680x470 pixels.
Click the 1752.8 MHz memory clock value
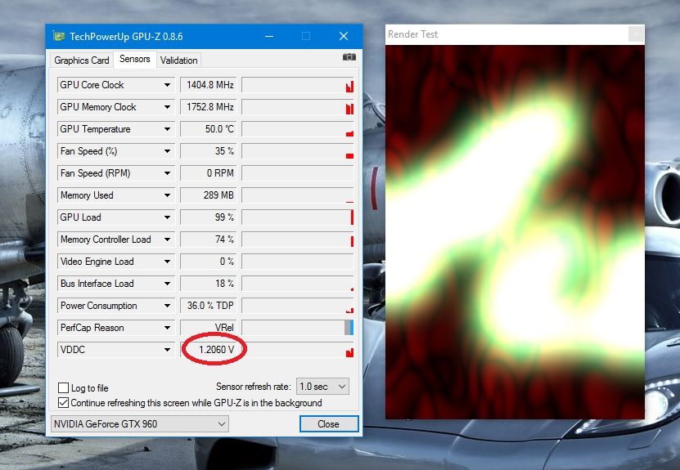(x=208, y=107)
